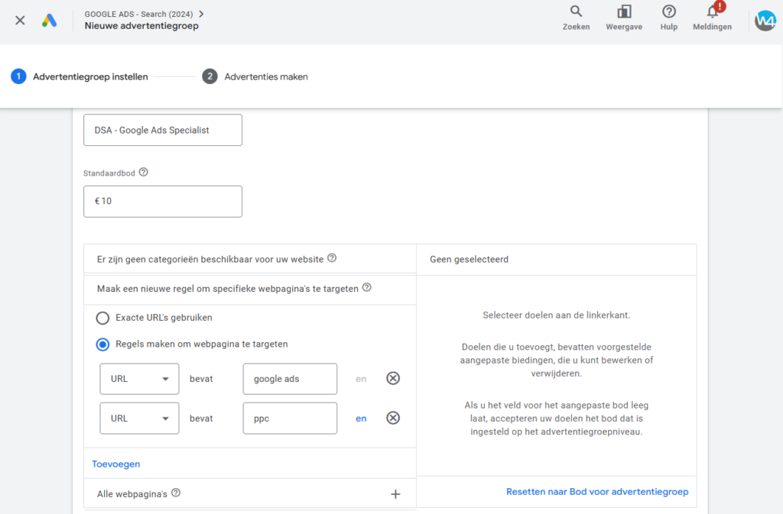Add Alle webpagina's with plus icon
Image resolution: width=783 pixels, height=514 pixels.
pos(395,494)
